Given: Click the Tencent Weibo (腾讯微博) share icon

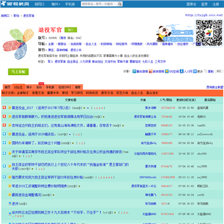Looking at the screenshot, I should 134,72.
